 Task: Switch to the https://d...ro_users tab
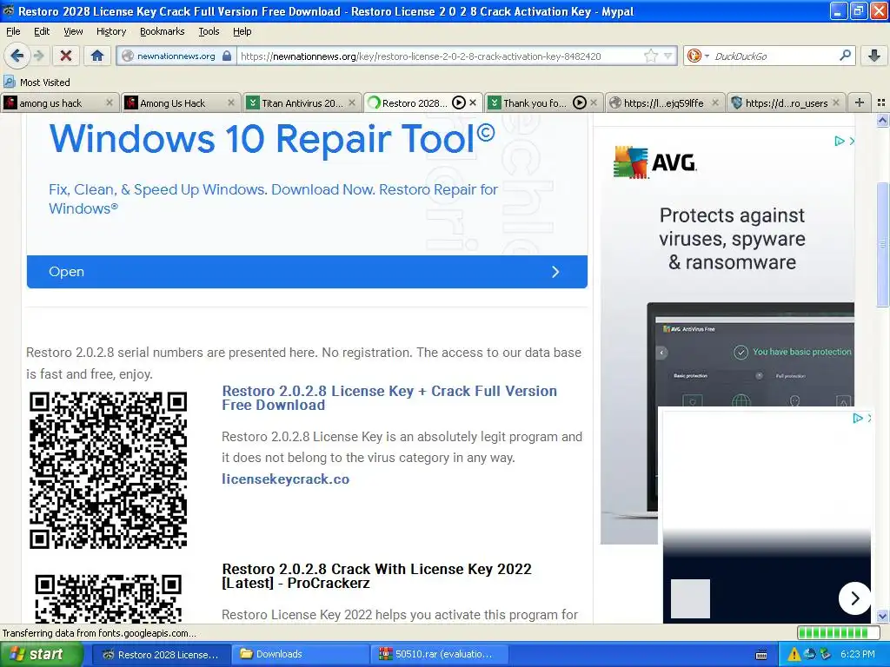coord(786,102)
